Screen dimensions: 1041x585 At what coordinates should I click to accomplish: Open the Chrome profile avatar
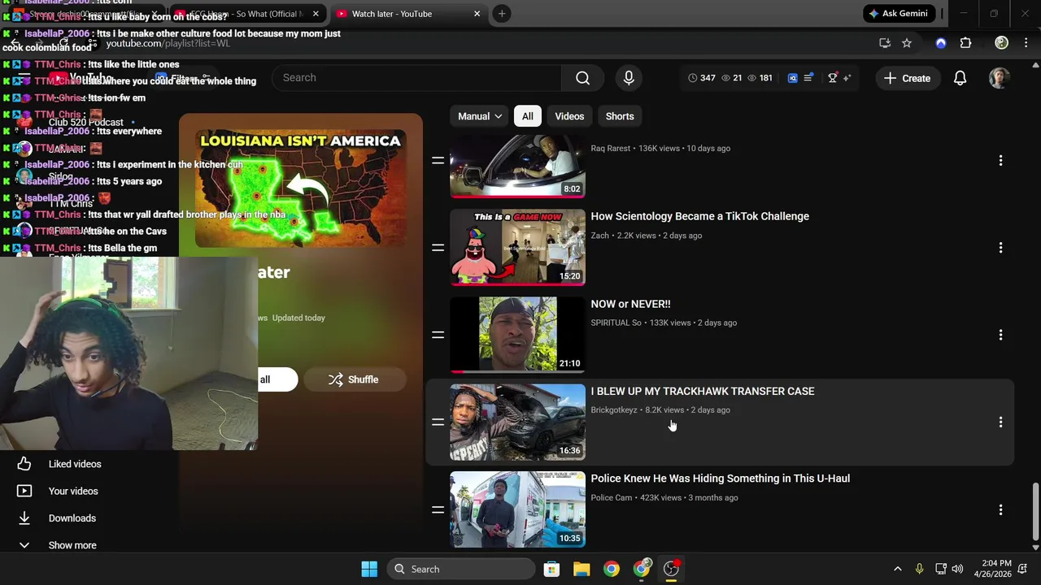coord(1002,43)
